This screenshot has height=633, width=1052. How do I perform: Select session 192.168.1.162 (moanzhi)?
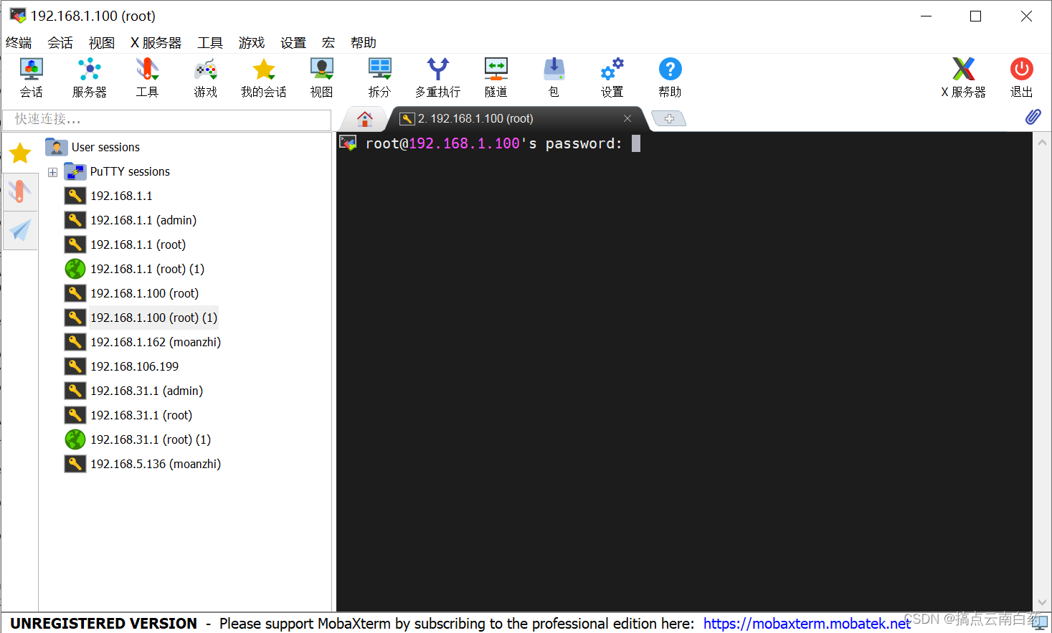tap(156, 342)
